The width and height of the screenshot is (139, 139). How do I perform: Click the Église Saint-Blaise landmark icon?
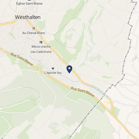(x=29, y=0)
